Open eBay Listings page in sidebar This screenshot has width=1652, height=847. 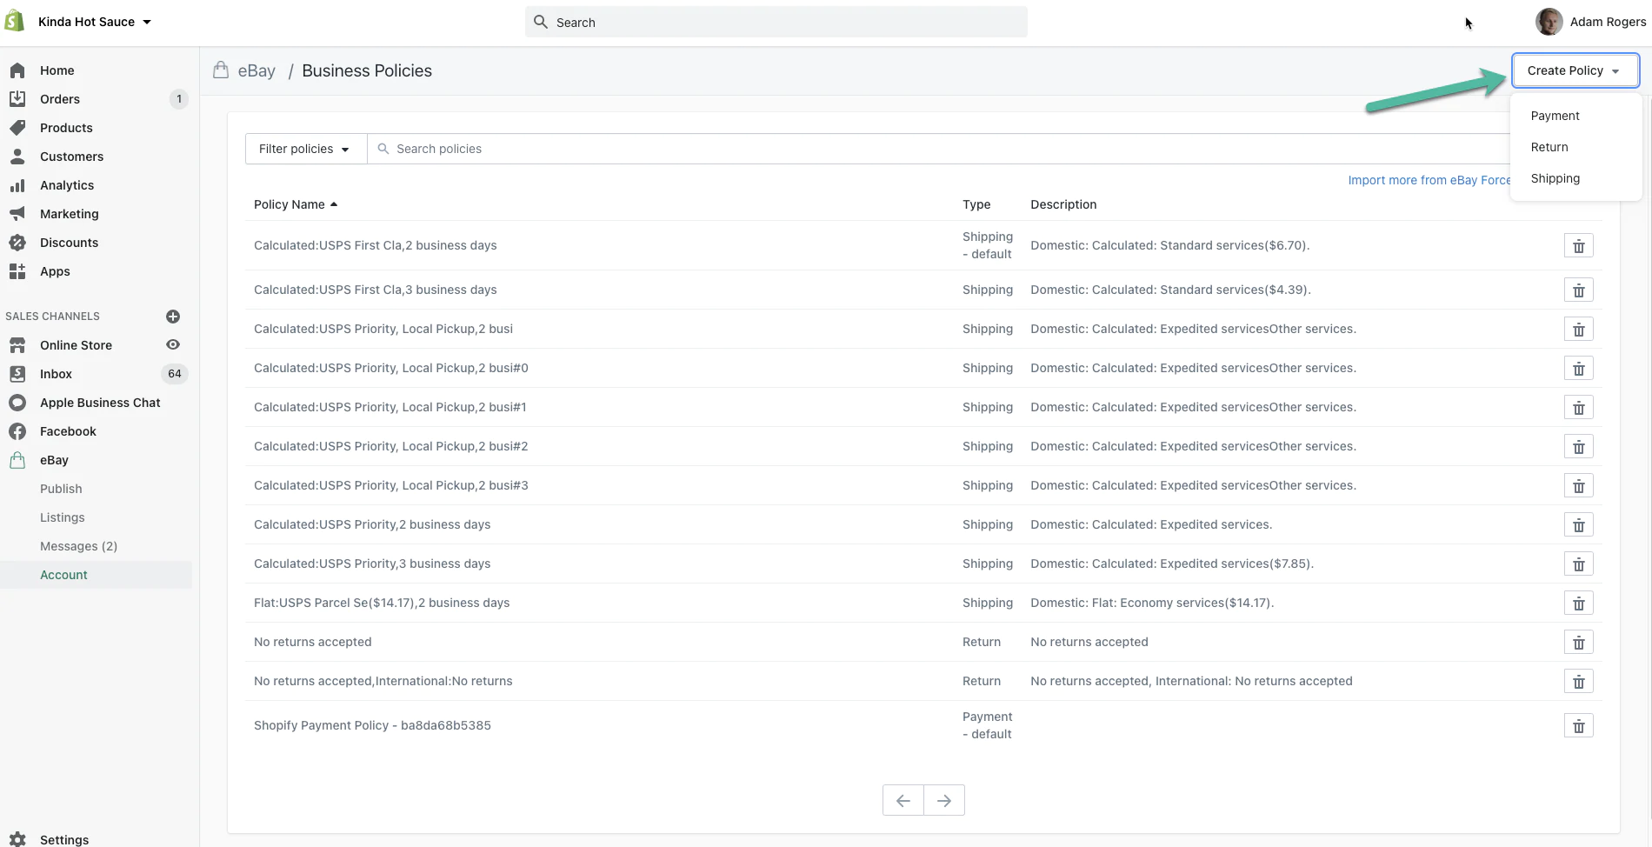click(x=63, y=517)
